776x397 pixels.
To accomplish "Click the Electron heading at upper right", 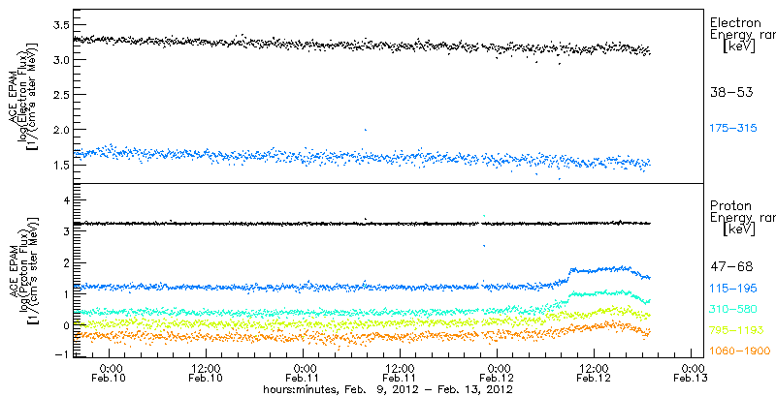I will point(735,22).
